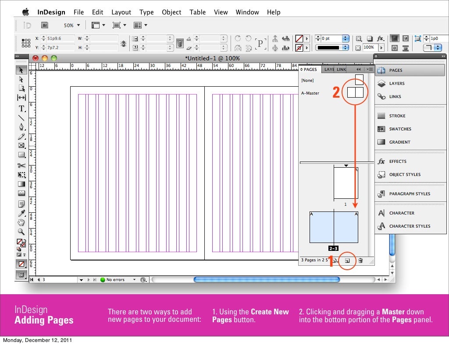Select the Free Transform tool
The width and height of the screenshot is (449, 345).
(x=21, y=175)
